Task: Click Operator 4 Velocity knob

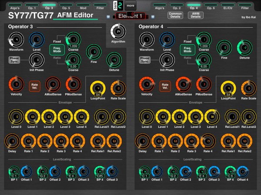Action: 147,84
